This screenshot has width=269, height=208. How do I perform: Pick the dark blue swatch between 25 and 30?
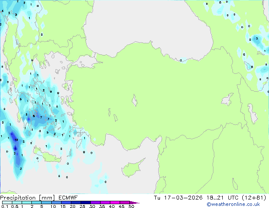pyautogui.click(x=86, y=202)
